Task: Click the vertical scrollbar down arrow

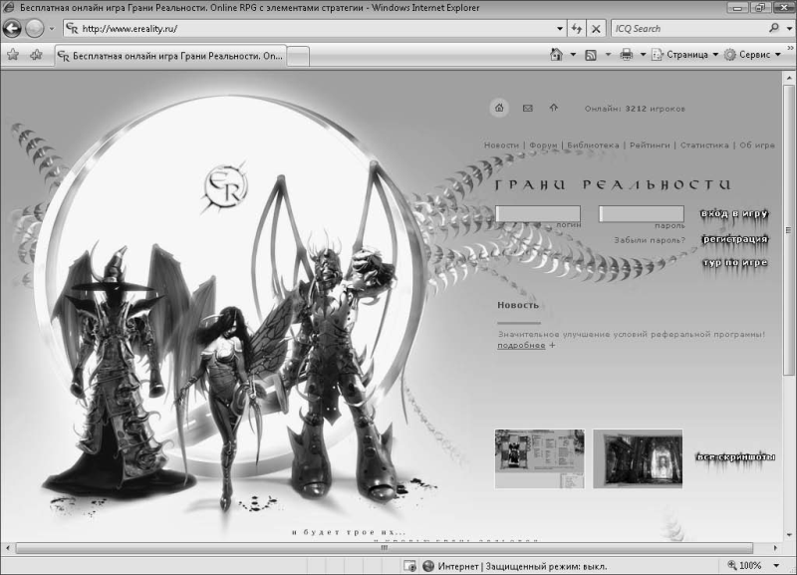Action: [789, 535]
